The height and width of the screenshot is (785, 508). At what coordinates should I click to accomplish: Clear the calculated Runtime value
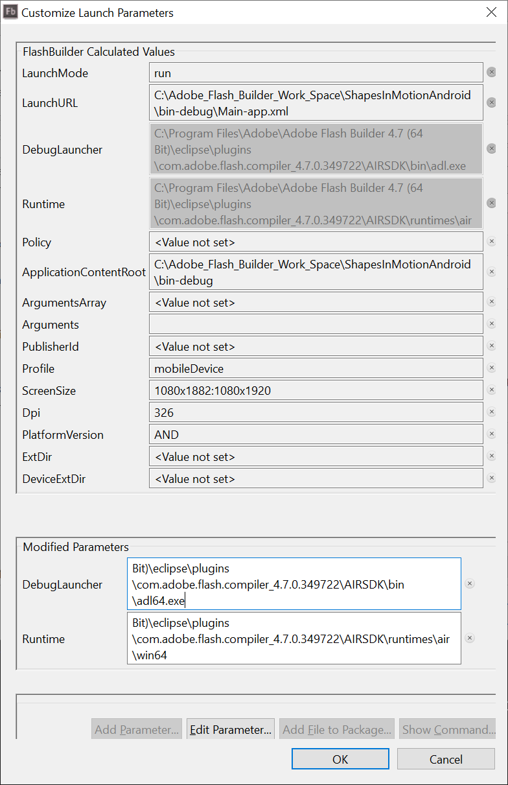click(491, 203)
